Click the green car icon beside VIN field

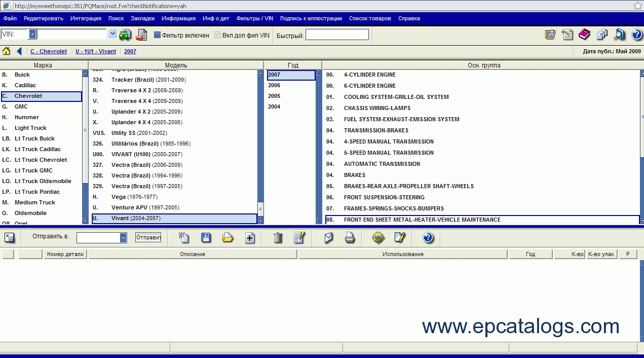pyautogui.click(x=125, y=35)
